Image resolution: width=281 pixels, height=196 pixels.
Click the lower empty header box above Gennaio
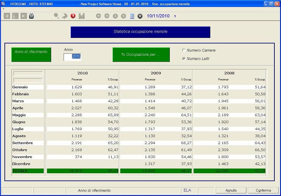point(28,80)
